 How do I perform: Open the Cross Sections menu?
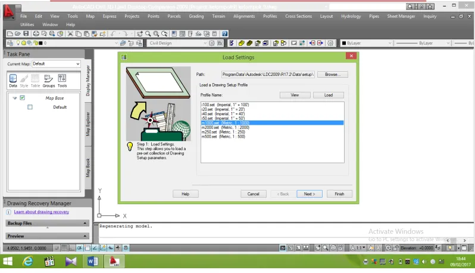tap(298, 16)
